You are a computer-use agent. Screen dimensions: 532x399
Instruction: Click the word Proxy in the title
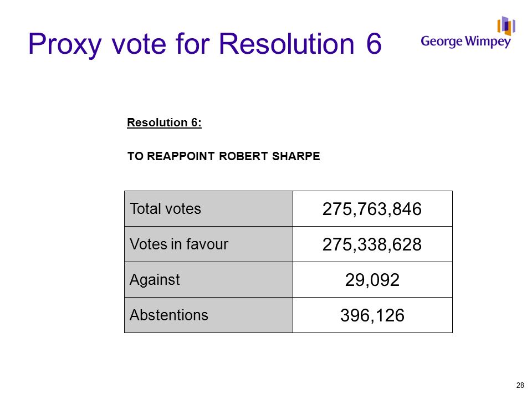[65, 45]
